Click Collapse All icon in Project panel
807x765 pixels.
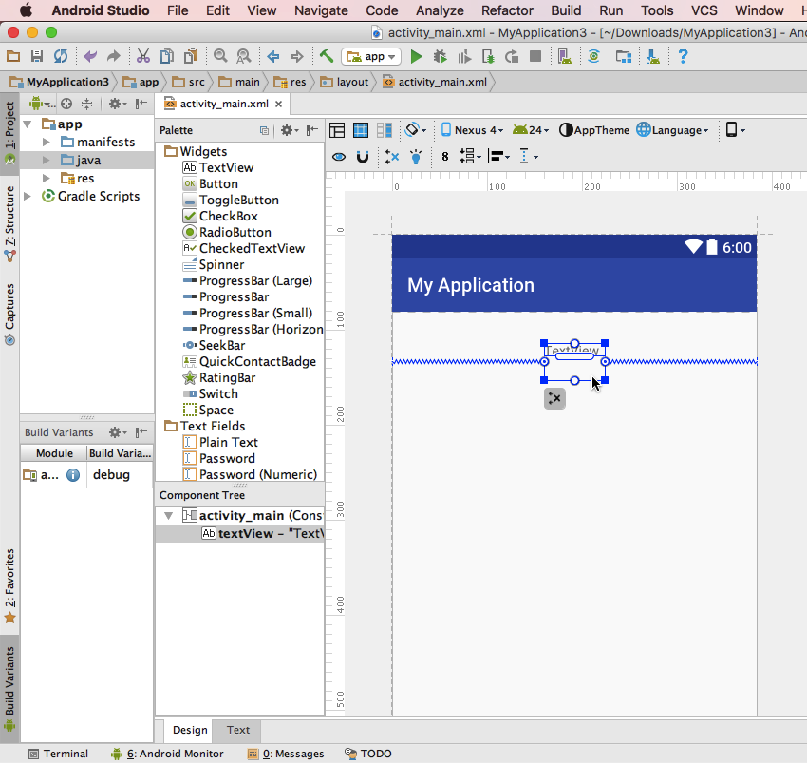(87, 105)
